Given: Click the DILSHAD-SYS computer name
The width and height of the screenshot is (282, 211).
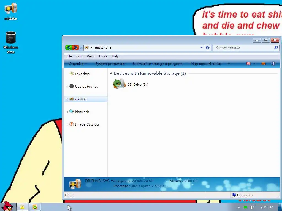Looking at the screenshot, I should 97,181.
